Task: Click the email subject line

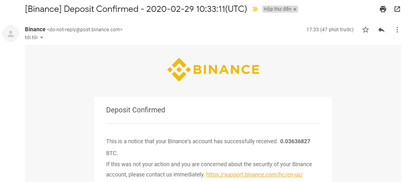Action: point(135,9)
